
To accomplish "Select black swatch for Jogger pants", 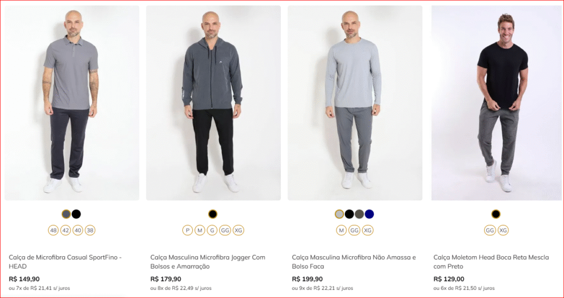I will [x=213, y=214].
